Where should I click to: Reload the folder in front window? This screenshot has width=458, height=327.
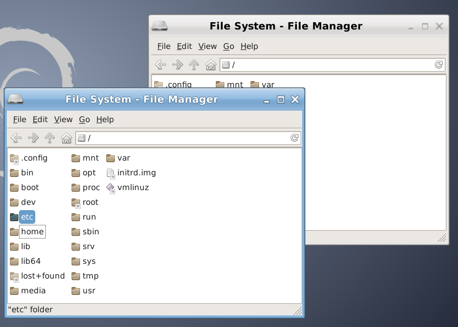tap(294, 137)
